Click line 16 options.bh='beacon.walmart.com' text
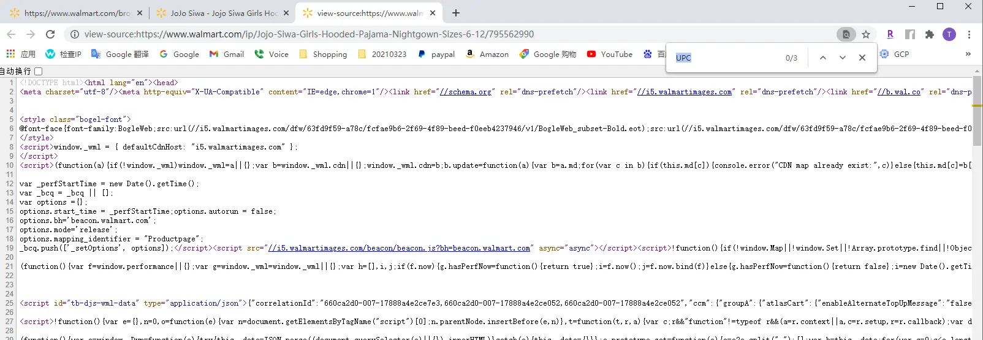The width and height of the screenshot is (983, 340). pos(88,221)
